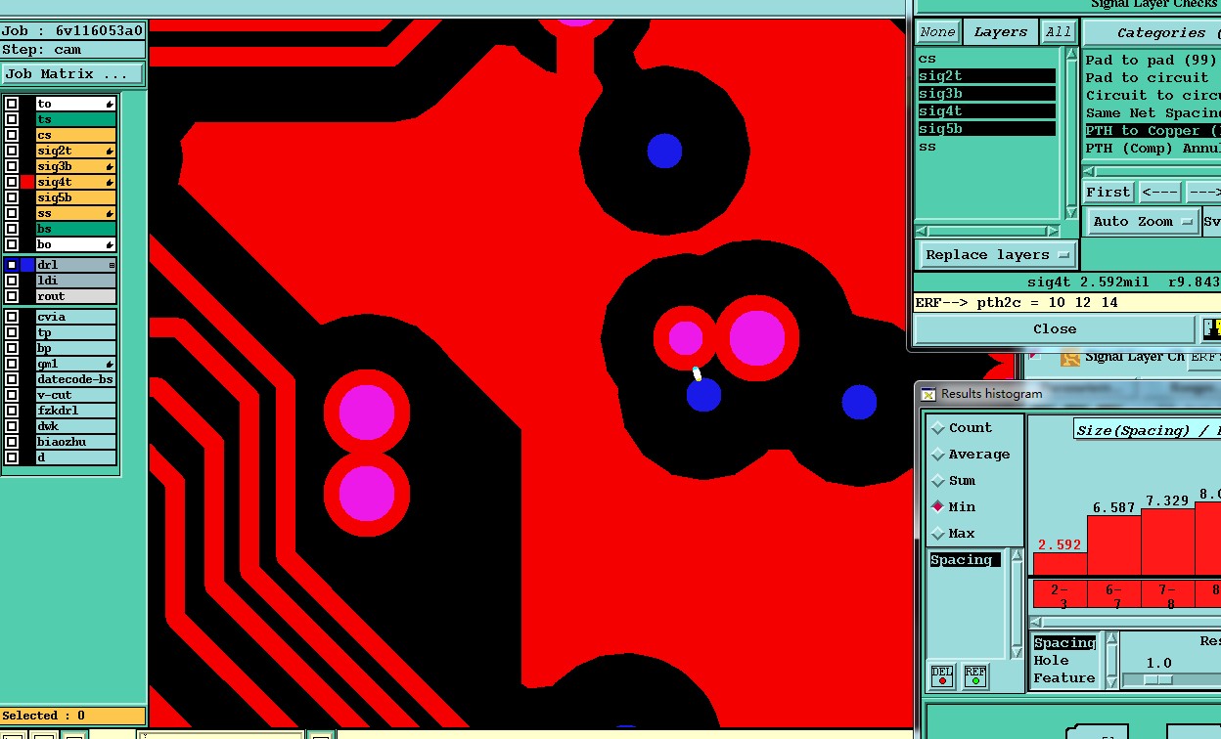The height and width of the screenshot is (739, 1221).
Task: Select Hole in results type list
Action: [1063, 661]
